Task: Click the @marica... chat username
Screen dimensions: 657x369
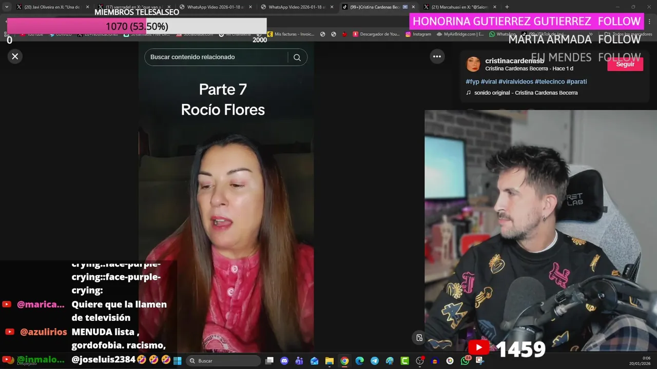Action: 41,304
